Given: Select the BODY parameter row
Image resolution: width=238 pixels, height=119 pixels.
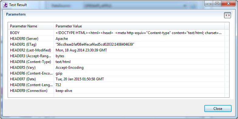Looking at the screenshot, I should (x=117, y=33).
